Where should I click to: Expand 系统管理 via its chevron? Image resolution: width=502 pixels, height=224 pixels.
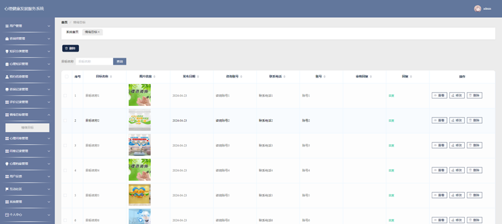pos(49,202)
